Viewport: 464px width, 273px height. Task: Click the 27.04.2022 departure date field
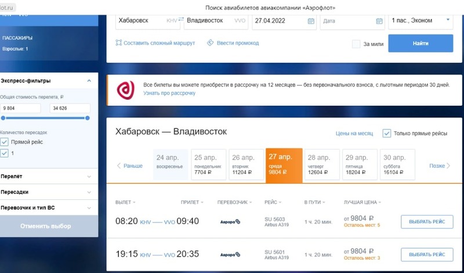point(284,21)
